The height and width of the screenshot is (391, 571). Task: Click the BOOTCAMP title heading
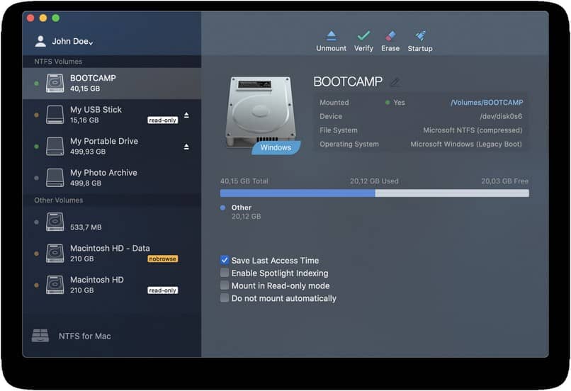(x=348, y=81)
